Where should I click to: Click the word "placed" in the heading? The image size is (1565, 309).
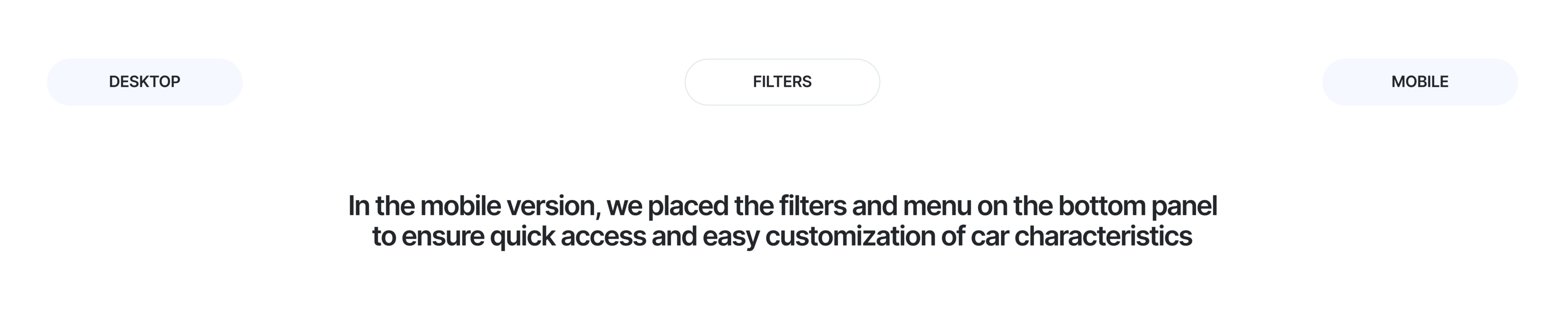tap(688, 206)
